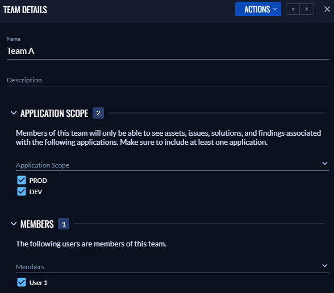The width and height of the screenshot is (334, 293).
Task: Open the Members dropdown arrow
Action: (x=325, y=266)
